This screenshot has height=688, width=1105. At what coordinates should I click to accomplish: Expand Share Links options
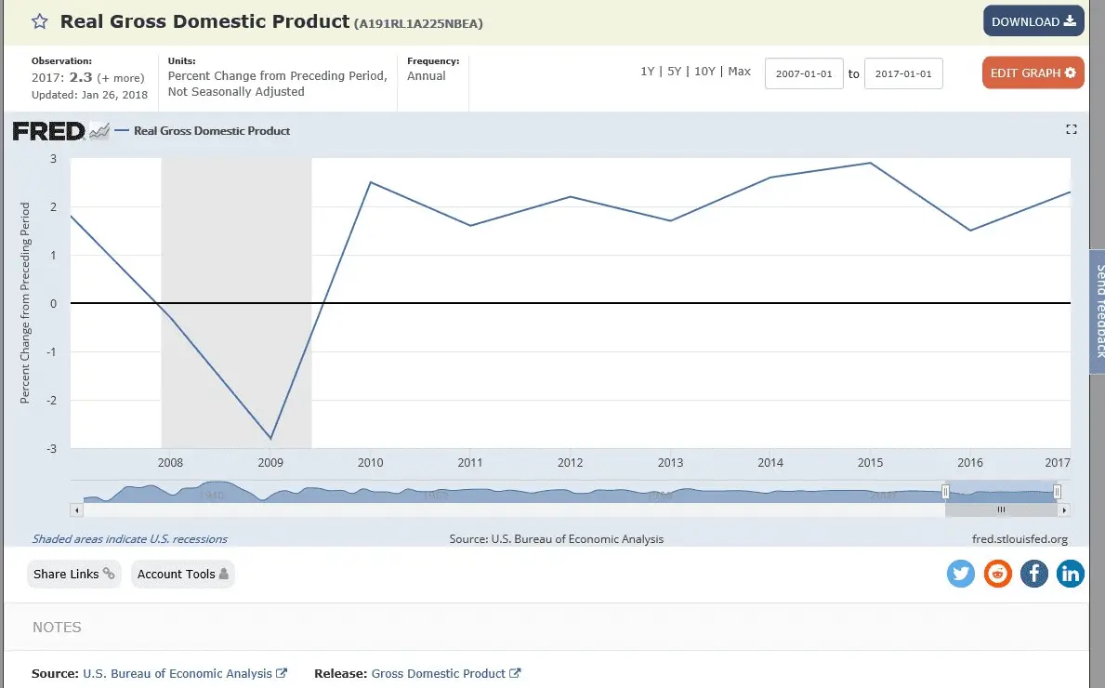(x=73, y=575)
